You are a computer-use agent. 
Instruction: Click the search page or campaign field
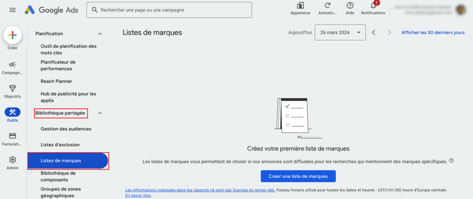pyautogui.click(x=169, y=10)
